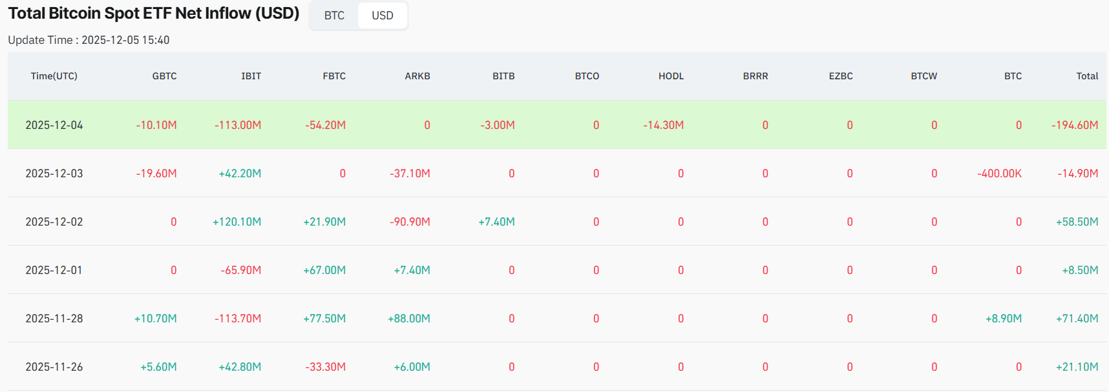The width and height of the screenshot is (1109, 392).
Task: Click the ARKB column header
Action: click(417, 75)
